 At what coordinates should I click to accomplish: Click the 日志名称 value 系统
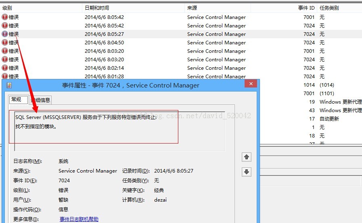(63, 161)
